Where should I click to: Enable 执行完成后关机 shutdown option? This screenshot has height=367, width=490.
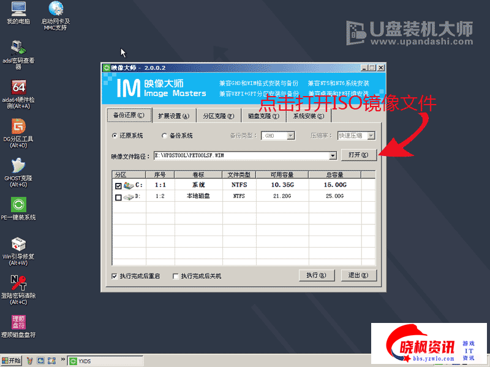click(x=177, y=275)
